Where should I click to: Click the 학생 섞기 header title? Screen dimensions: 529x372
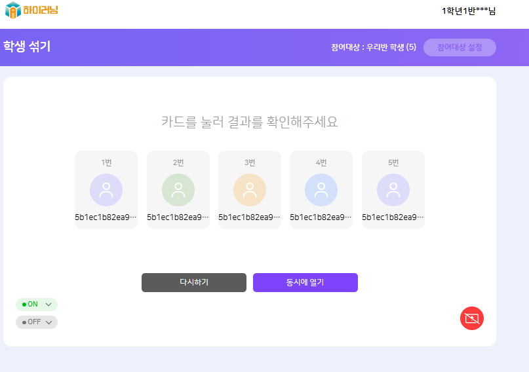pyautogui.click(x=27, y=46)
